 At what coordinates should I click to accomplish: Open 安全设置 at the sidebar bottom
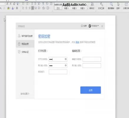point(25,94)
